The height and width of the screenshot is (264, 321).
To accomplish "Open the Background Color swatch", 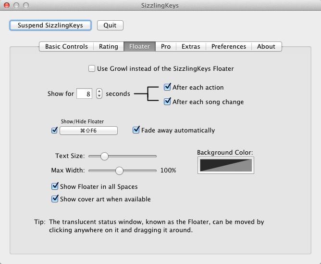I will coord(226,165).
